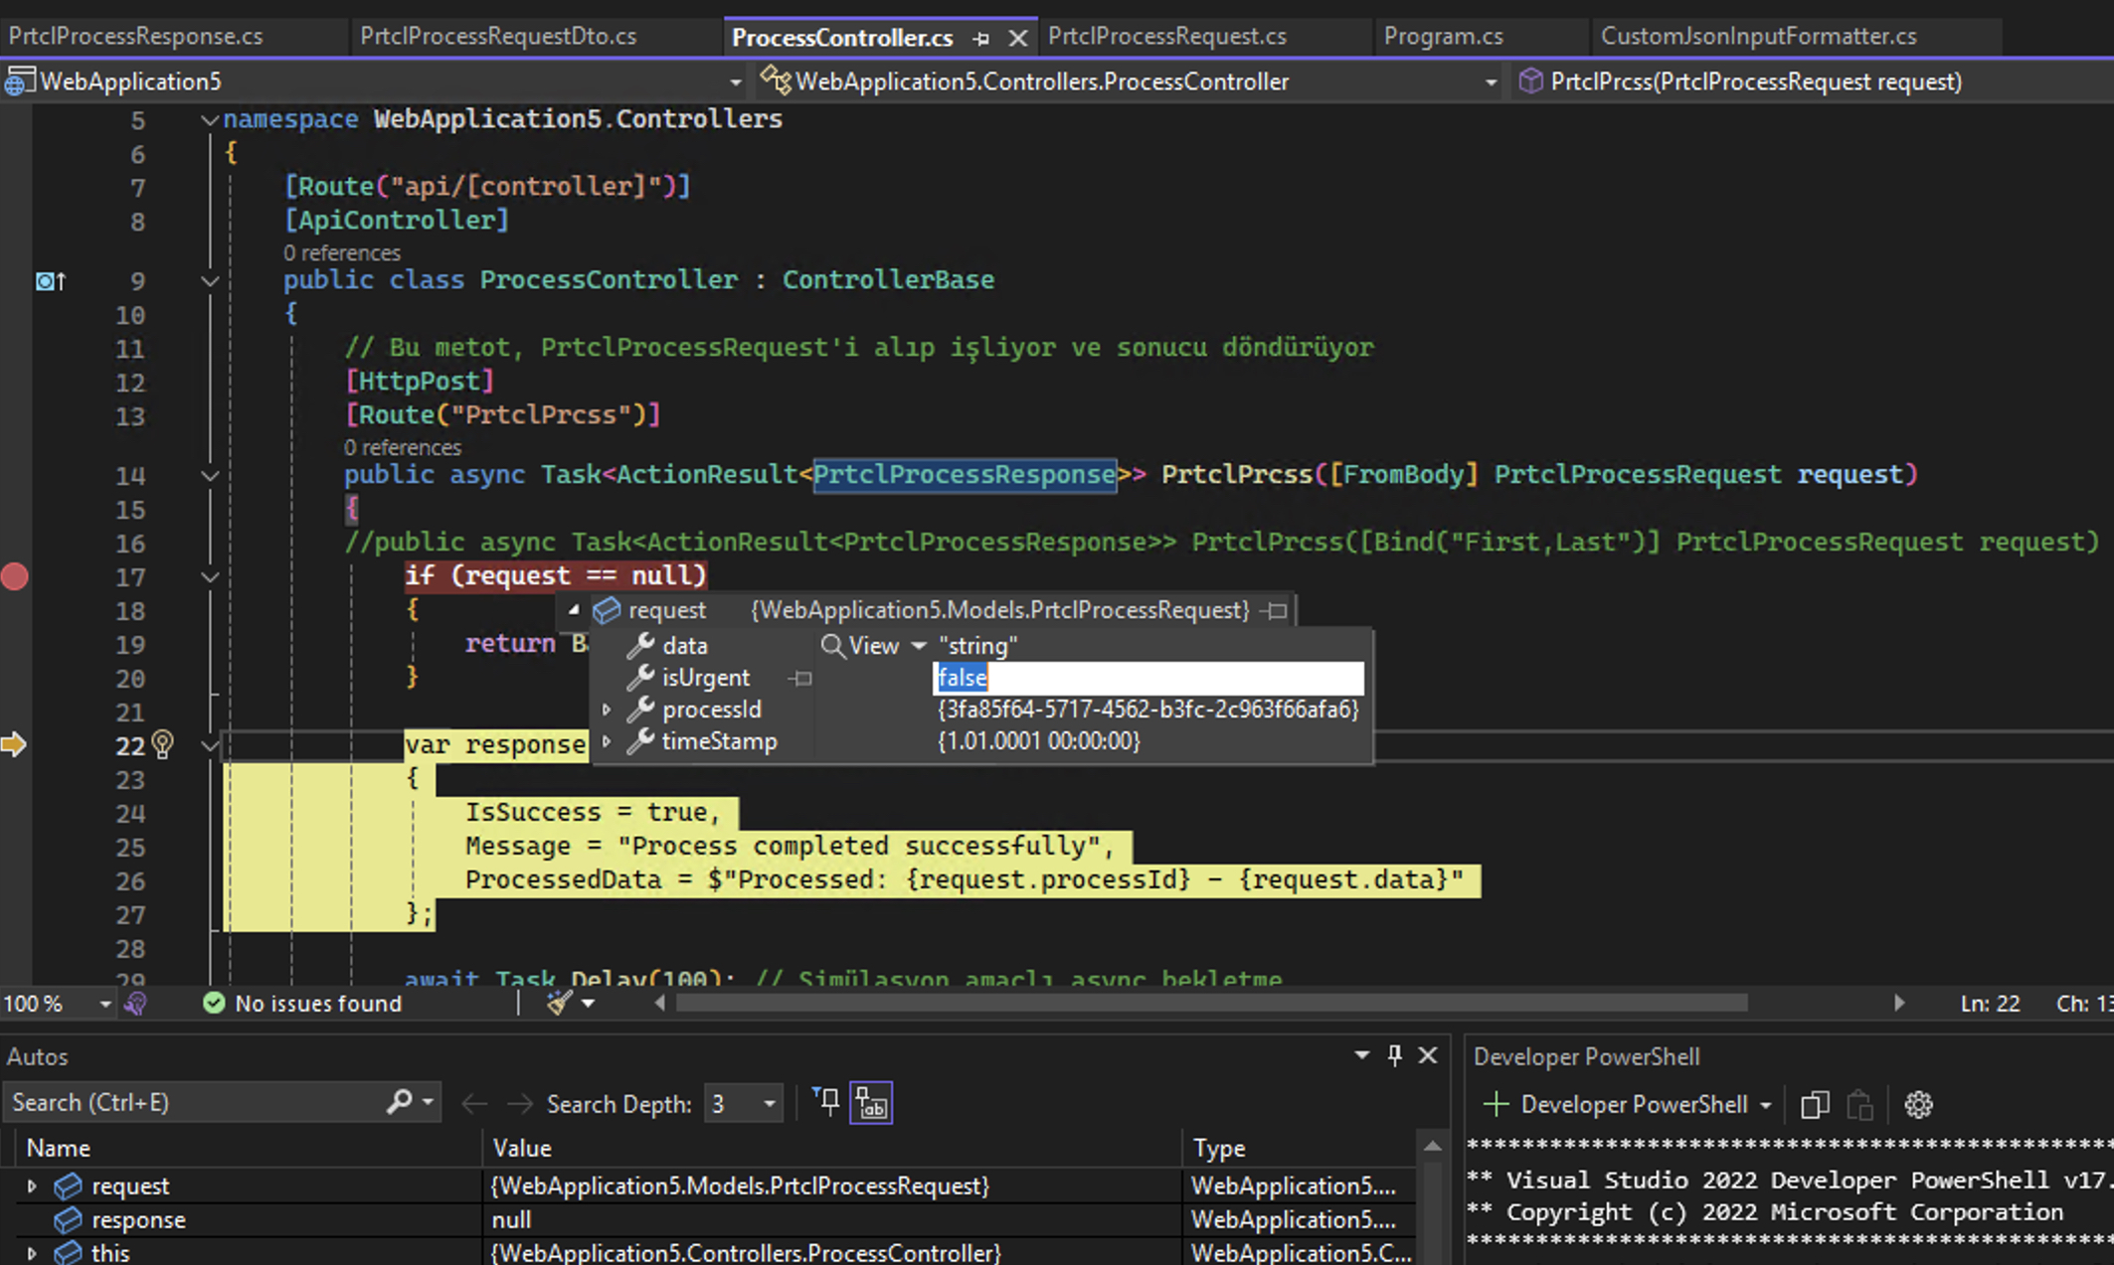Open the Autos window options dropdown
2114x1265 pixels.
tap(1361, 1055)
